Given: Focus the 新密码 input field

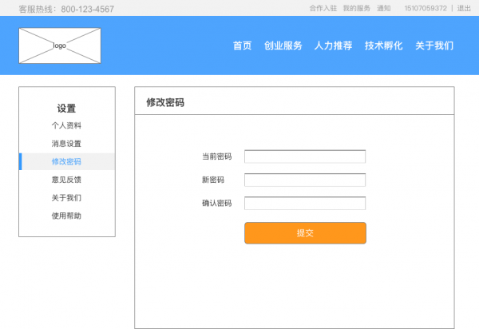Looking at the screenshot, I should (x=305, y=180).
